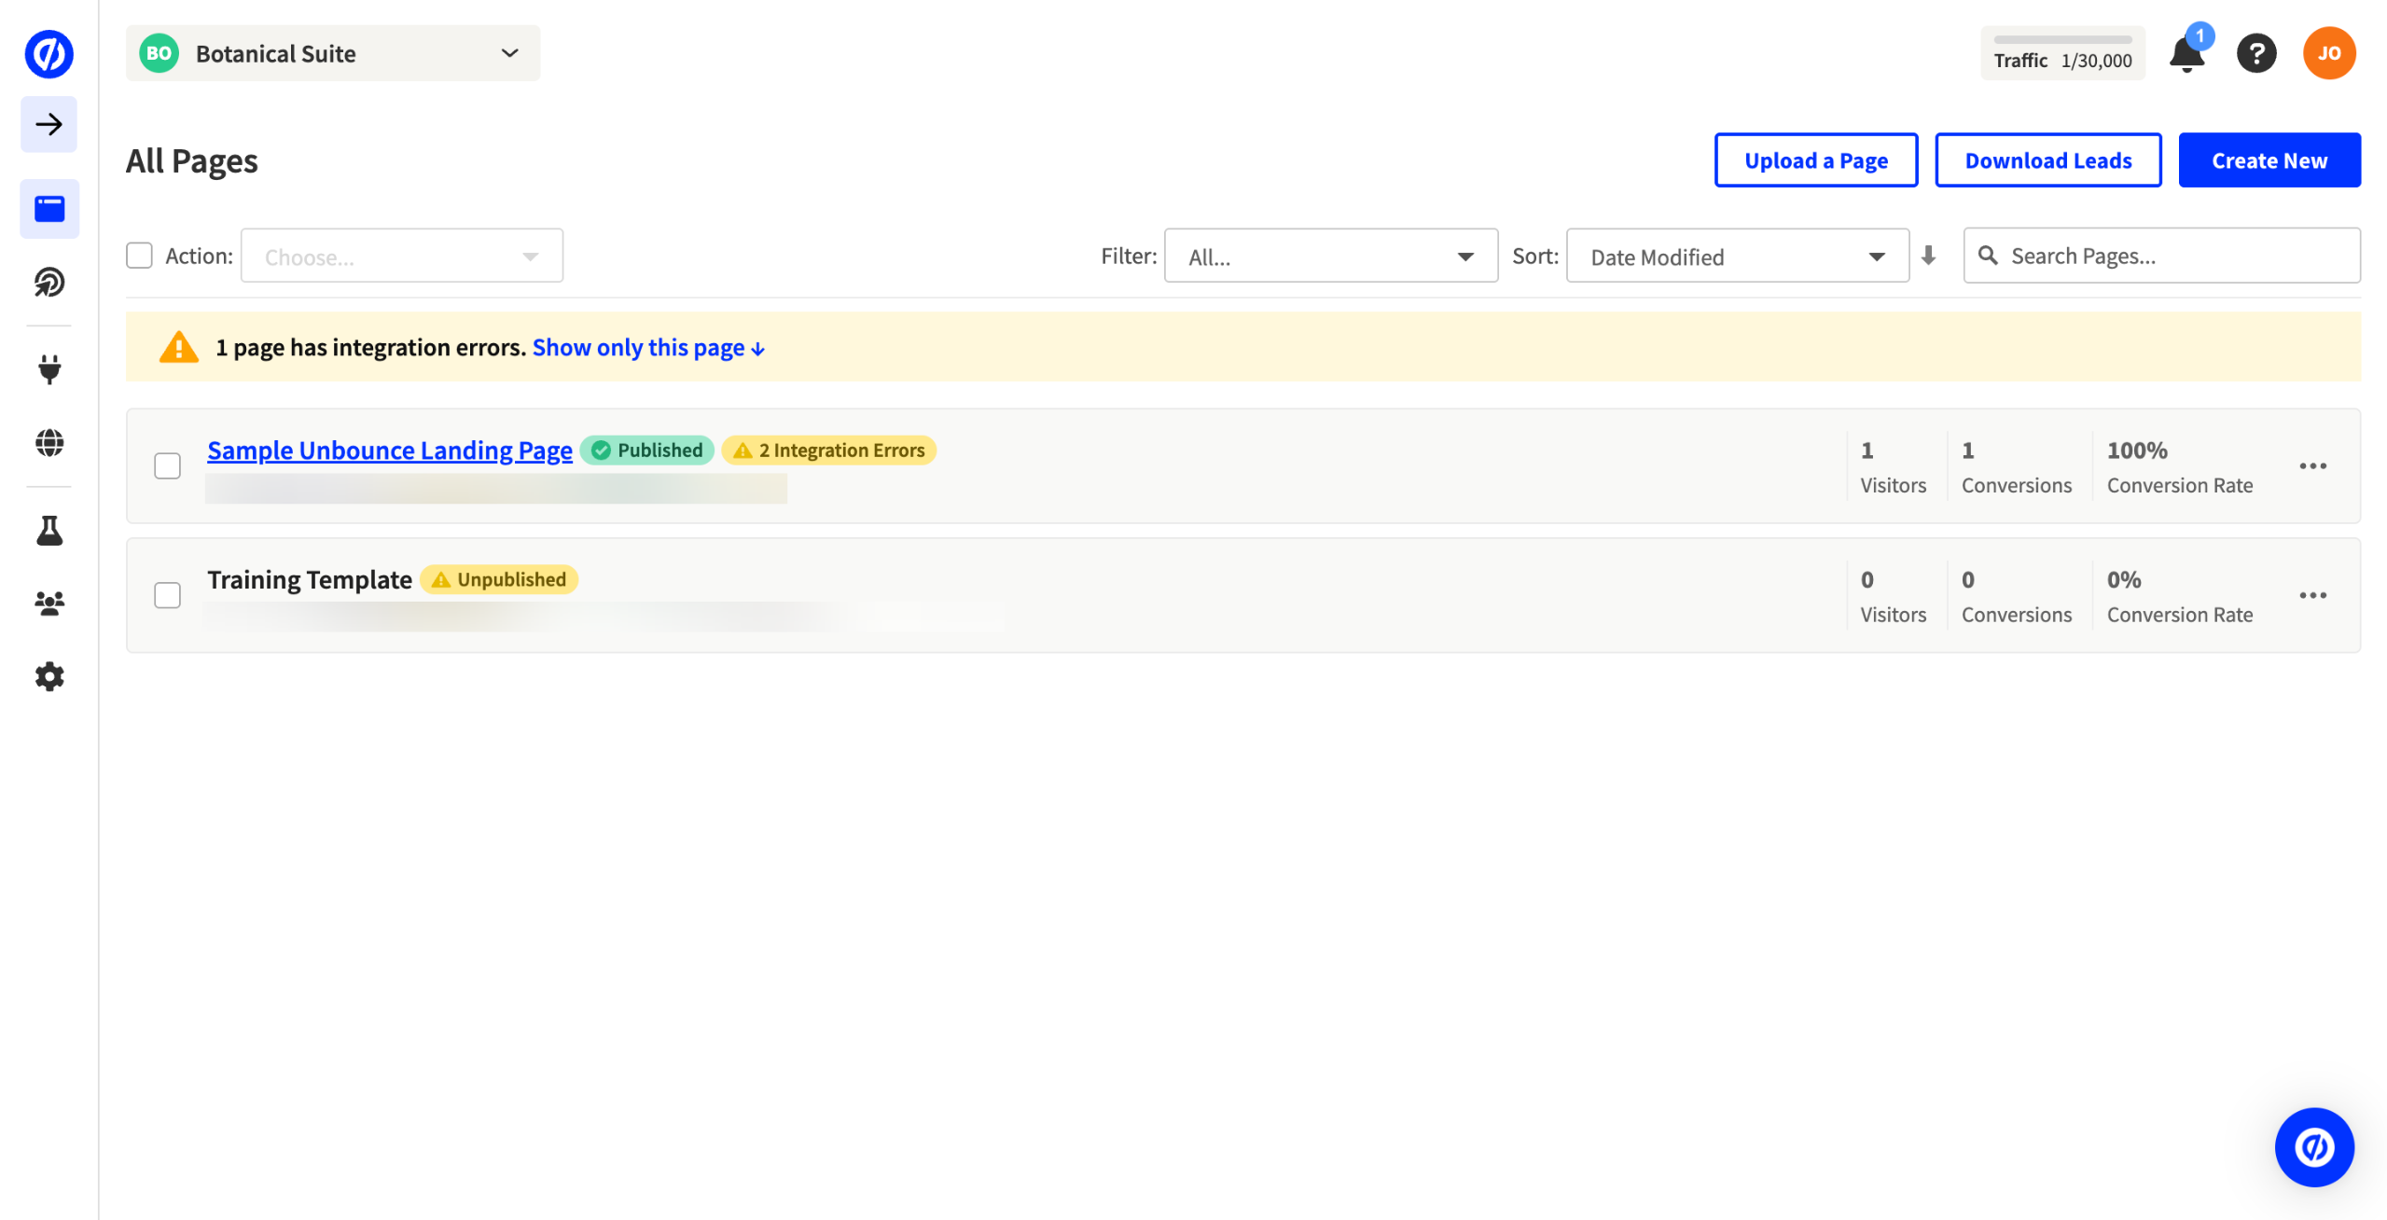2387x1220 pixels.
Task: Open the Settings gear icon
Action: (x=49, y=676)
